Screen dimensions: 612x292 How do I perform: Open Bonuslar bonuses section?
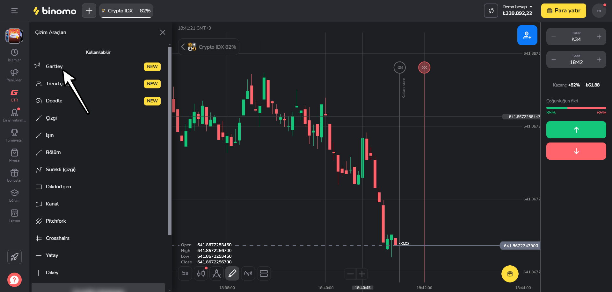(14, 176)
